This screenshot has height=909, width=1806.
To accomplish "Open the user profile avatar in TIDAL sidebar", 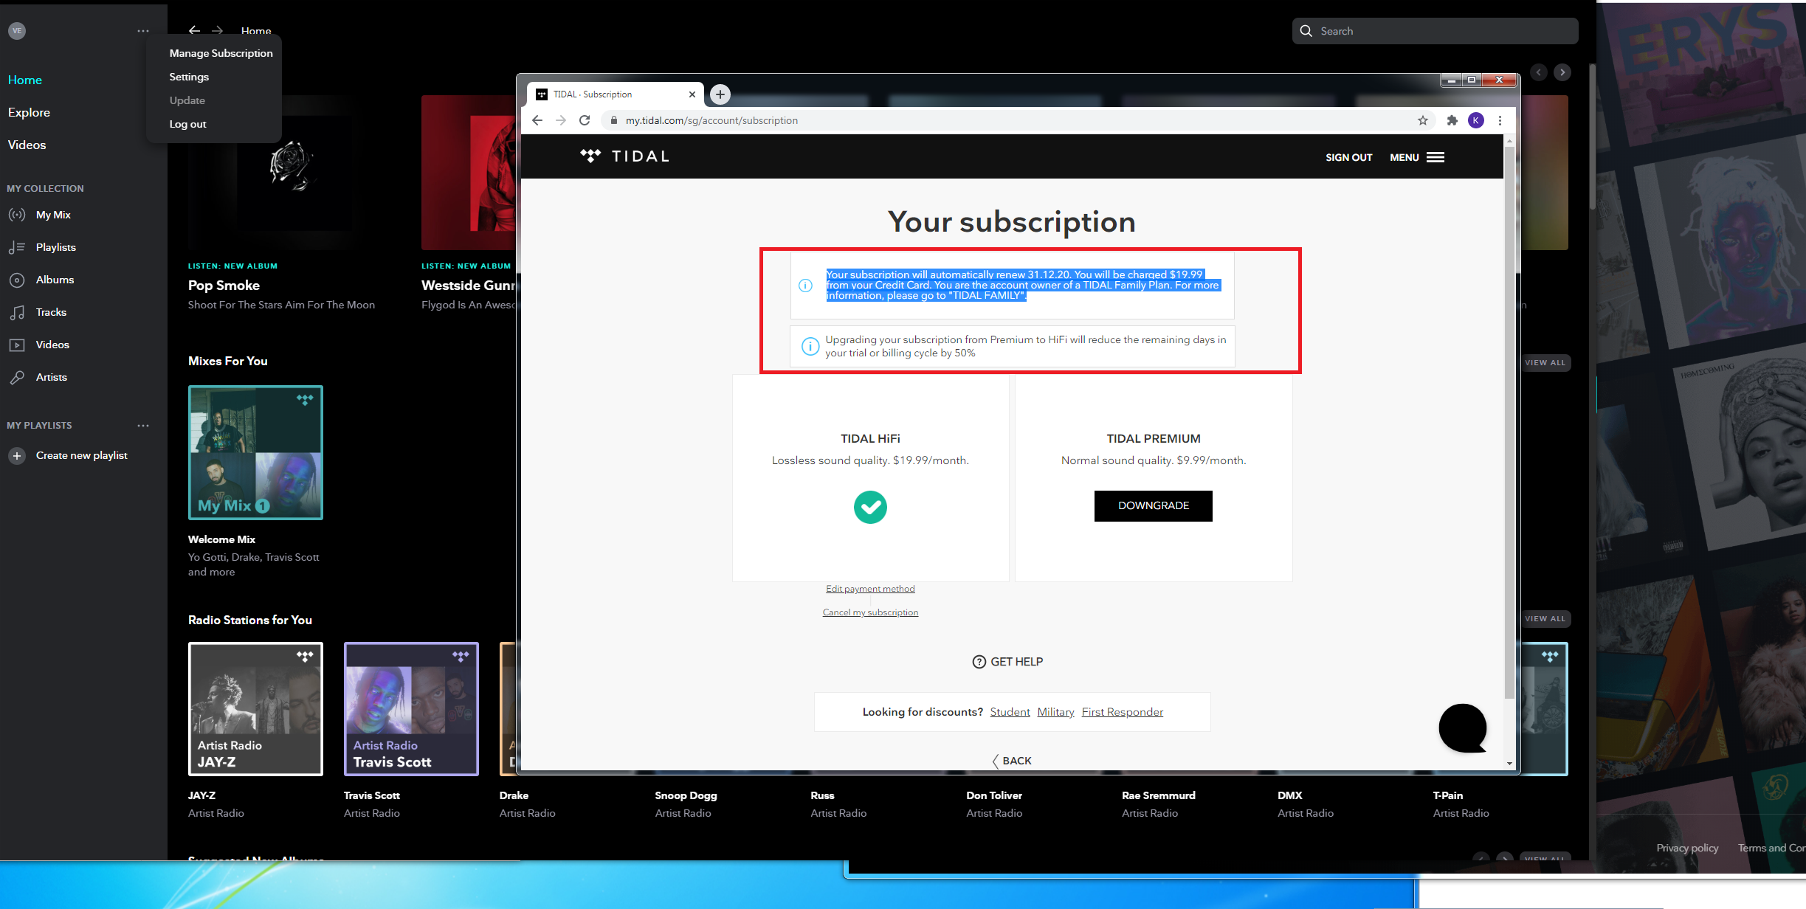I will 17,30.
